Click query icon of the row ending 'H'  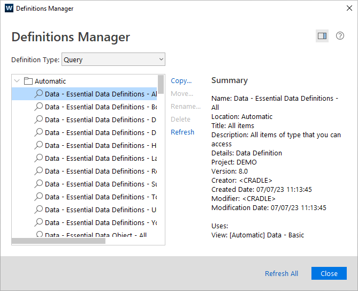[x=39, y=145]
